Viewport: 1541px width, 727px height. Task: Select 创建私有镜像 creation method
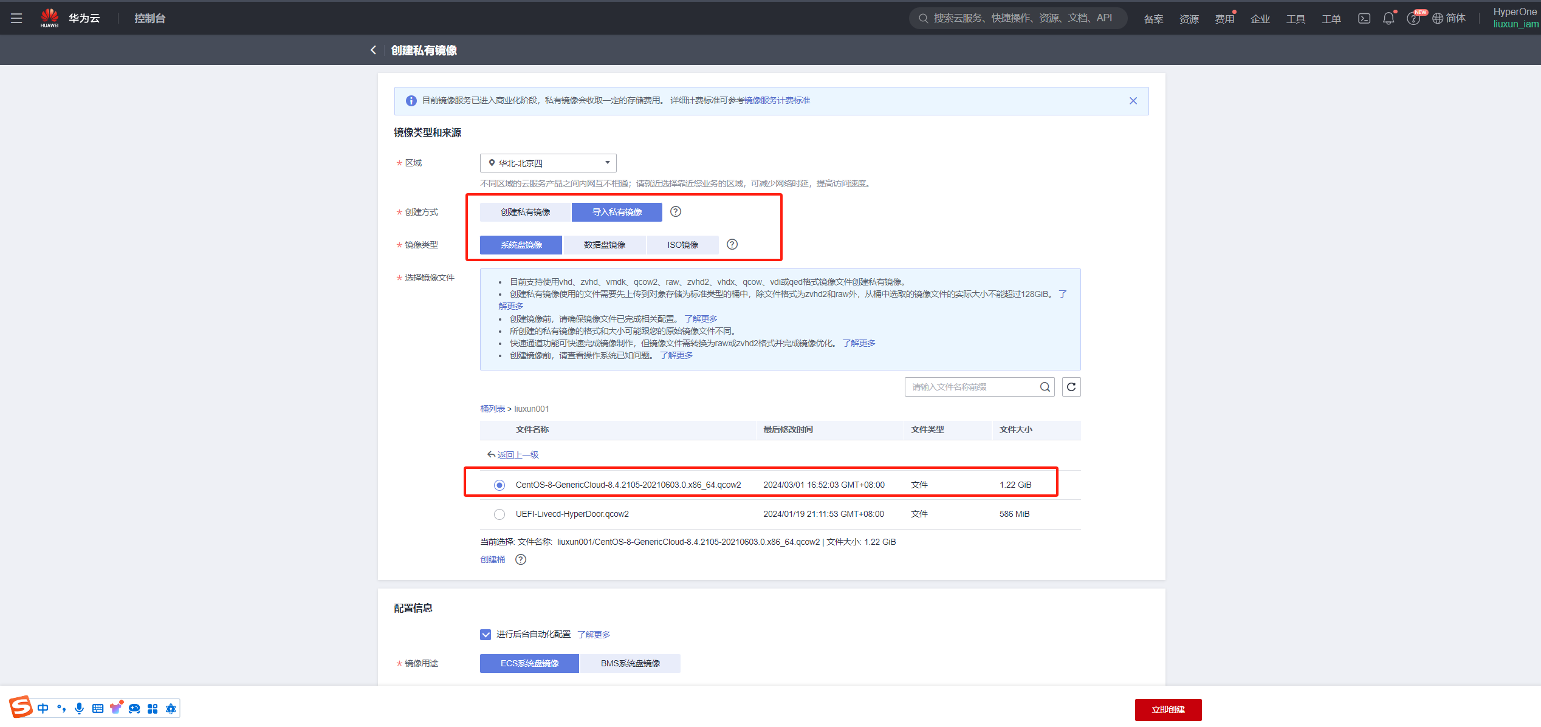525,212
